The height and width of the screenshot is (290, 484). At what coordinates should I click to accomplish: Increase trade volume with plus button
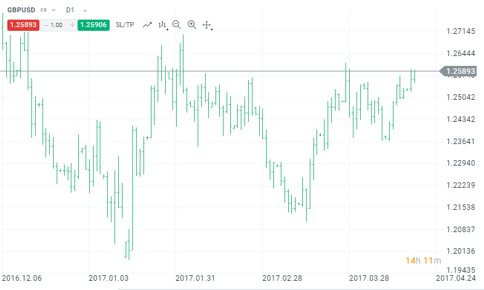tap(72, 25)
